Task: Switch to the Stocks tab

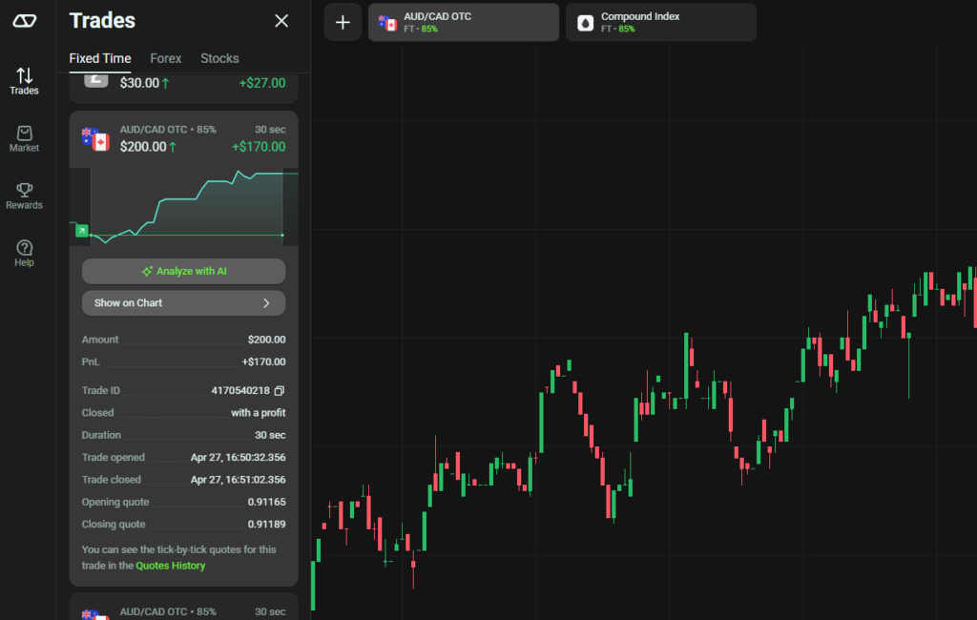Action: tap(220, 58)
